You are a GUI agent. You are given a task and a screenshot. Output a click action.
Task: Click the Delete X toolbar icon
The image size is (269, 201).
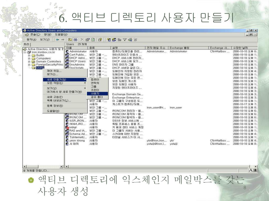tap(82, 40)
